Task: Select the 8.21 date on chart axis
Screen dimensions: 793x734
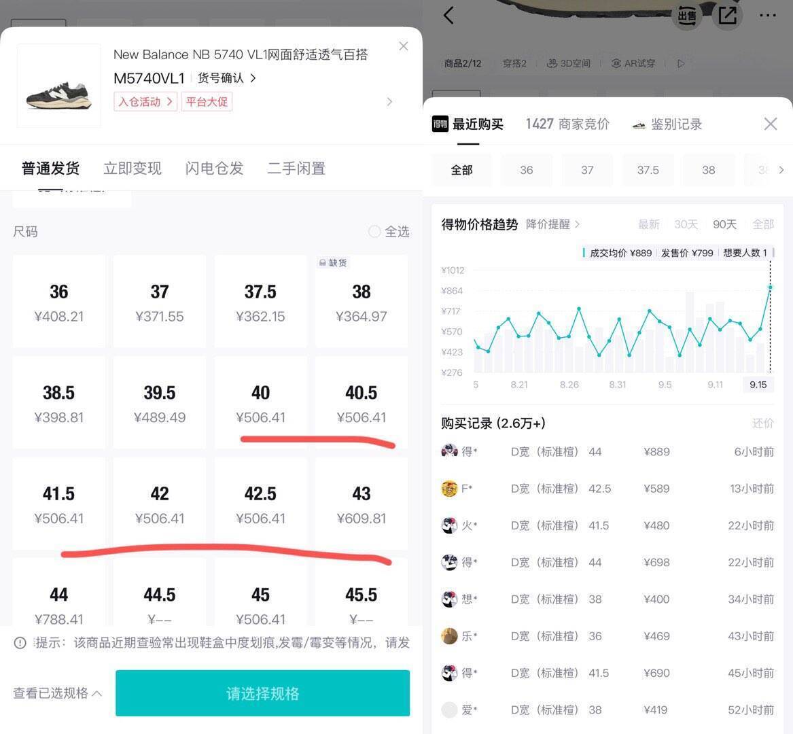Action: pos(519,385)
